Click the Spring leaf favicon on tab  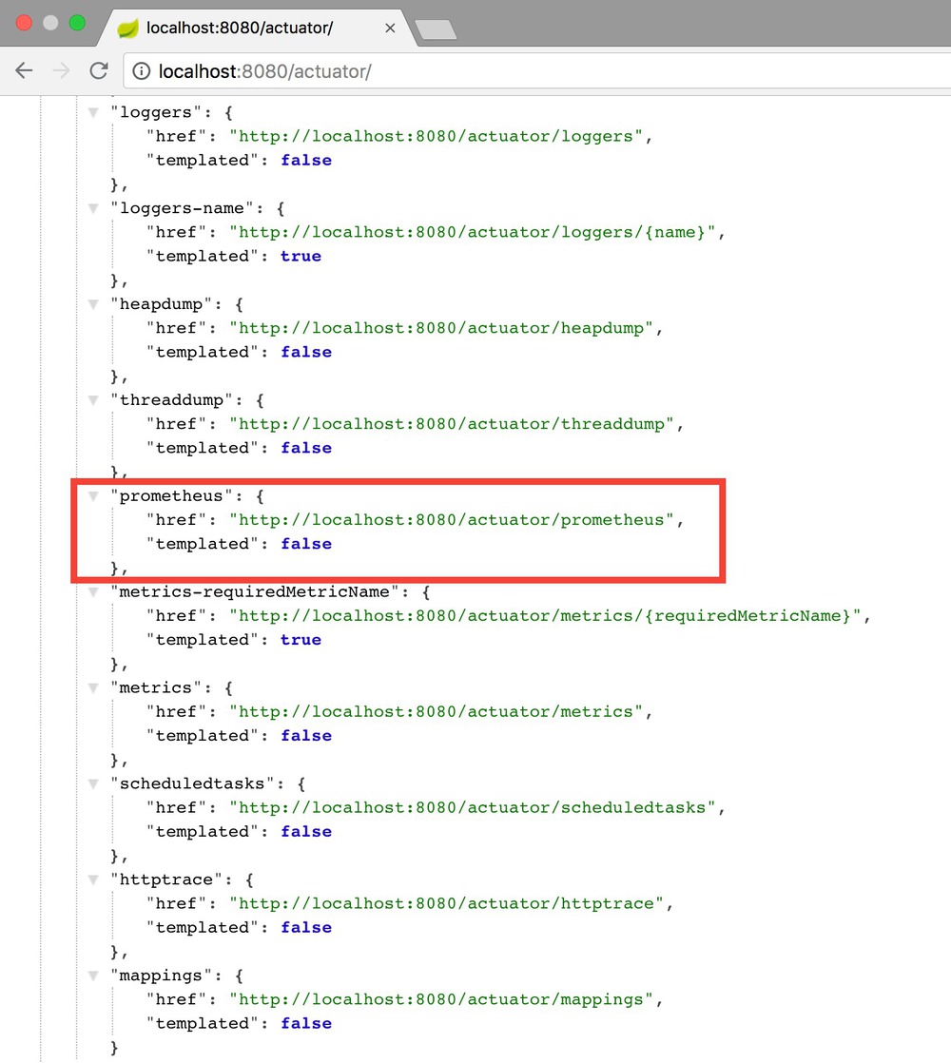coord(127,28)
